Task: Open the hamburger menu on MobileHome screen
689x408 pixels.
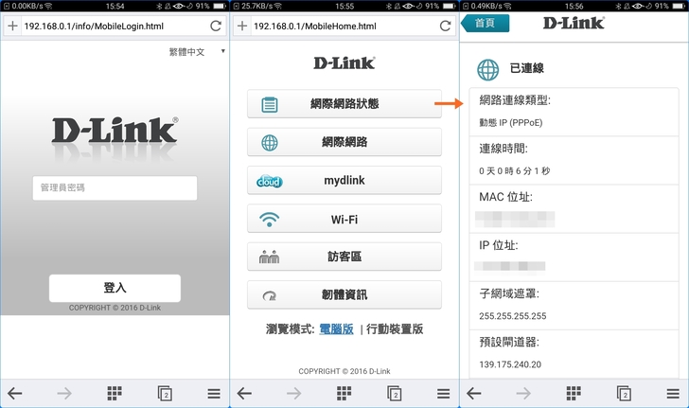Action: 443,394
